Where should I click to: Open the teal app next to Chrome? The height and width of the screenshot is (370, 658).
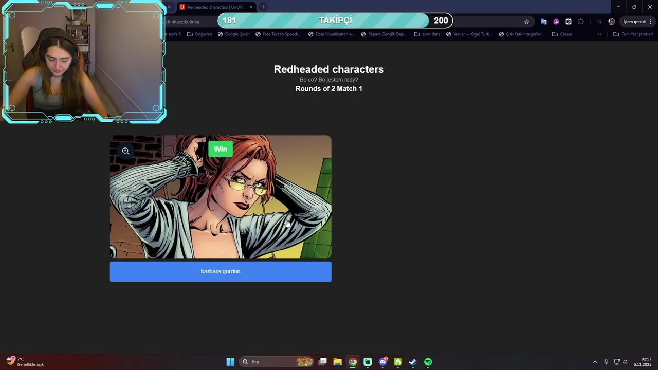click(368, 362)
